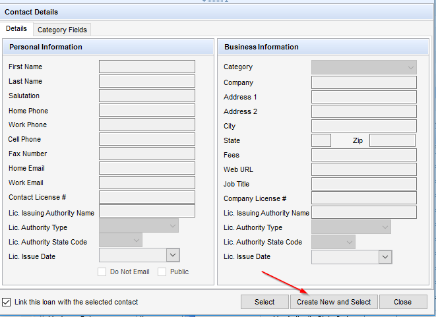Select the Details tab
436x317 pixels.
pos(16,28)
